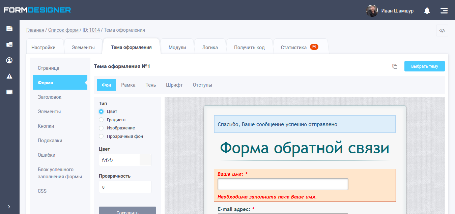
Task: Open the billing card sidebar icon
Action: (x=9, y=92)
